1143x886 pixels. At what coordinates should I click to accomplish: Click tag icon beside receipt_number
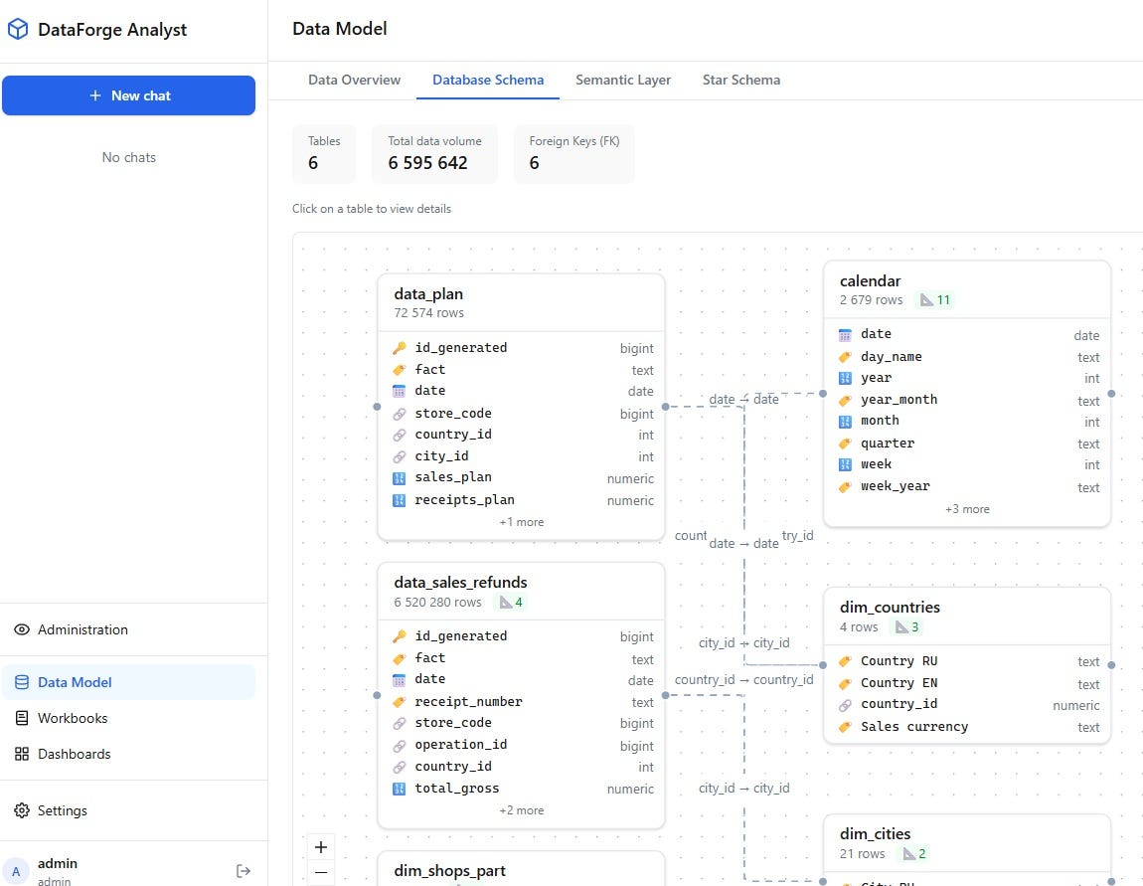399,701
